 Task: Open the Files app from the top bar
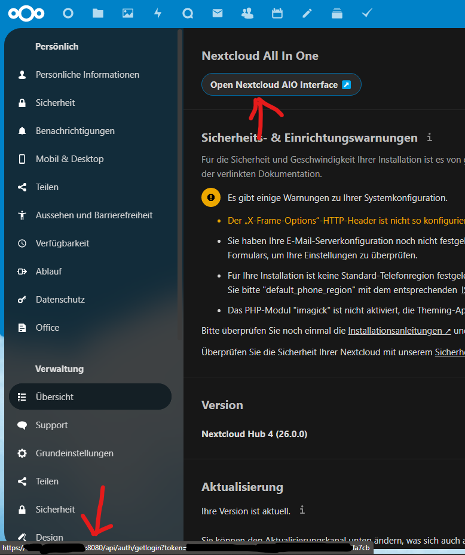97,13
